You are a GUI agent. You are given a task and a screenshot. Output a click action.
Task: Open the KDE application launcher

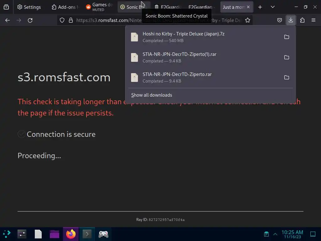coord(7,234)
